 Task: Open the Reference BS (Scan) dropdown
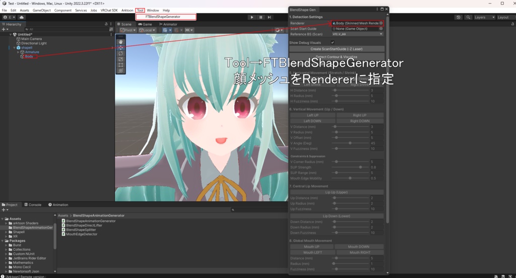pos(358,34)
